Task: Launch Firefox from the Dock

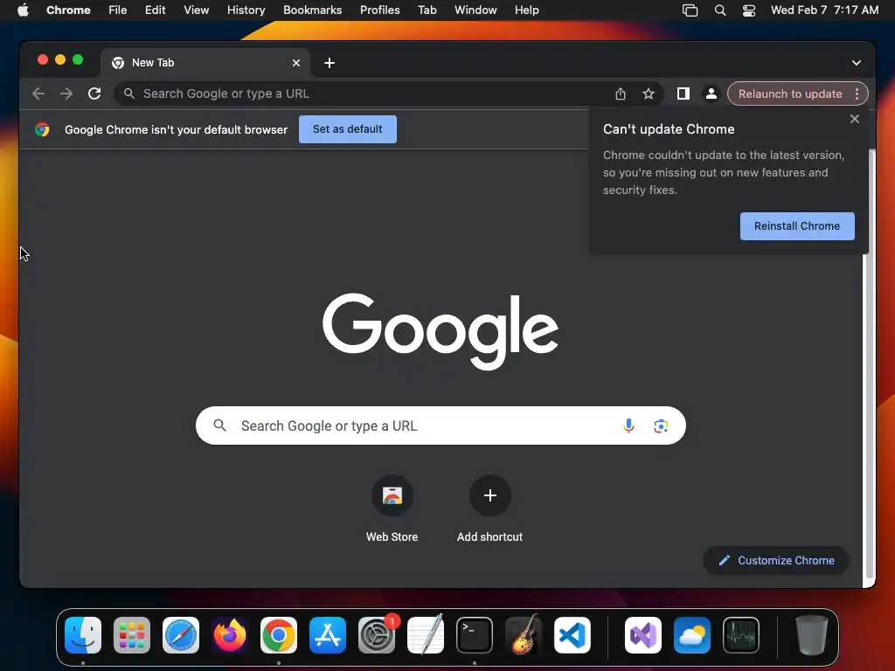Action: click(230, 635)
